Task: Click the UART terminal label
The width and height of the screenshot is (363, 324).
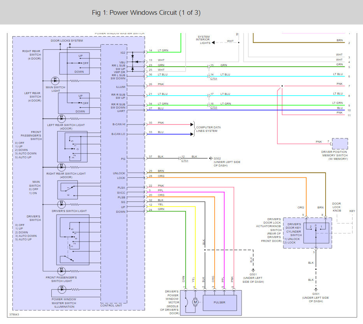Action: tap(121, 111)
